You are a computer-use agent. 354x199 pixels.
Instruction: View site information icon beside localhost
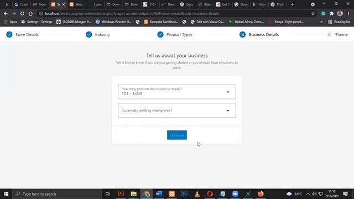[x=41, y=13]
